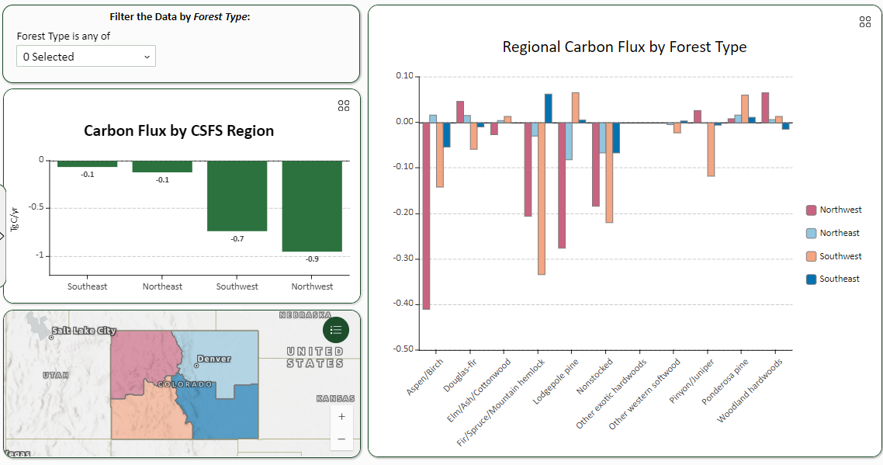Screen dimensions: 883x465
Task: Zoom in on the map with plus icon
Action: [x=341, y=416]
